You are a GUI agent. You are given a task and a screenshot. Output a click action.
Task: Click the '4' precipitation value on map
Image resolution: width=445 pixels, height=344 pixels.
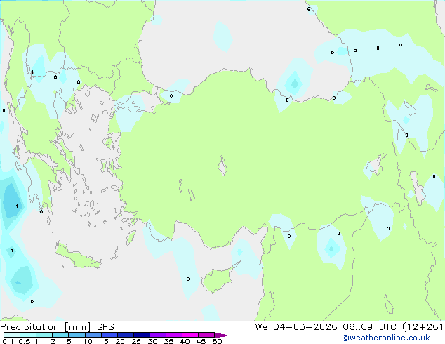17,206
